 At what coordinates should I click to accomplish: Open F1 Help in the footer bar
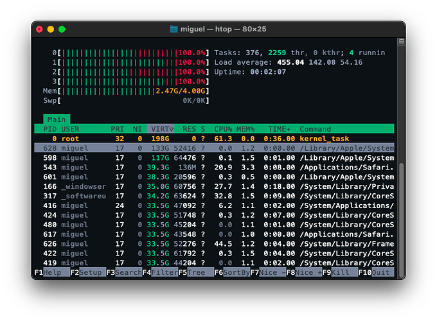(52, 272)
